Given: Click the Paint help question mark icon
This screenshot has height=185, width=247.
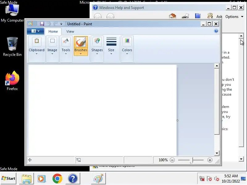Looking at the screenshot, I should [x=216, y=31].
